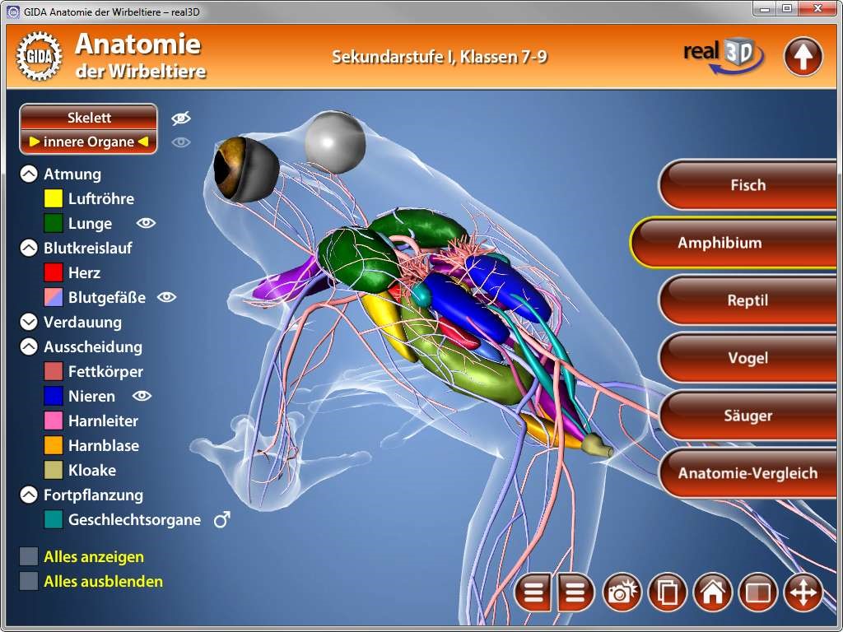Toggle the eye icon beside Skelett

coord(181,118)
